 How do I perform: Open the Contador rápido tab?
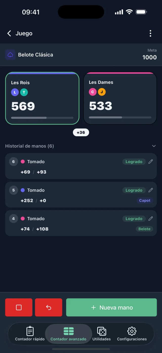[x=30, y=333]
